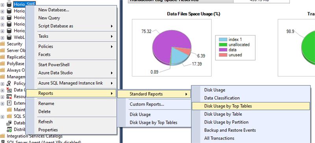Open the Disk Usage by Table report
Image resolution: width=315 pixels, height=143 pixels.
251,114
